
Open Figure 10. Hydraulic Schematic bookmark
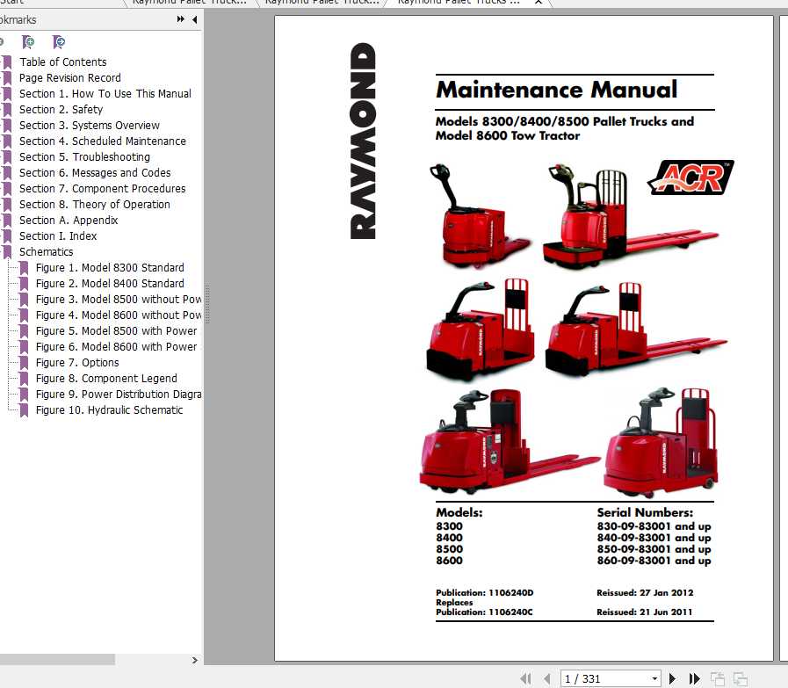click(110, 410)
